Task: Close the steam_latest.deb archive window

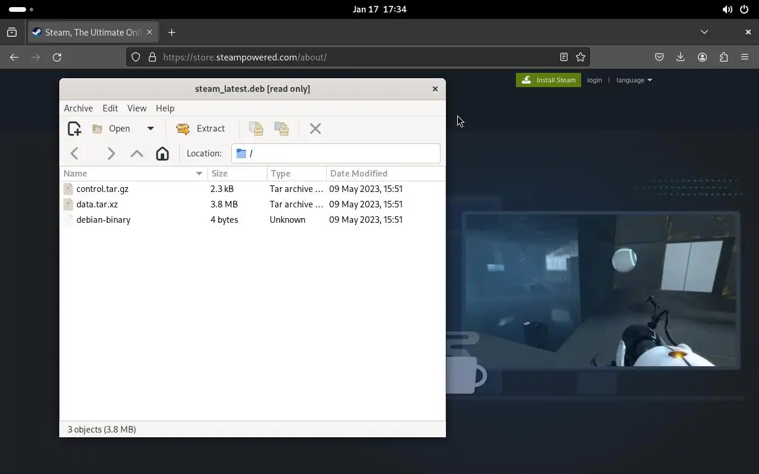Action: click(435, 89)
